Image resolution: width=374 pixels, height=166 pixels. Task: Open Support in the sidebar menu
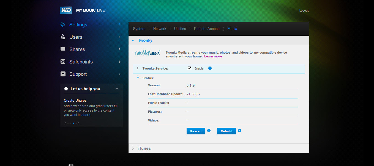point(78,74)
